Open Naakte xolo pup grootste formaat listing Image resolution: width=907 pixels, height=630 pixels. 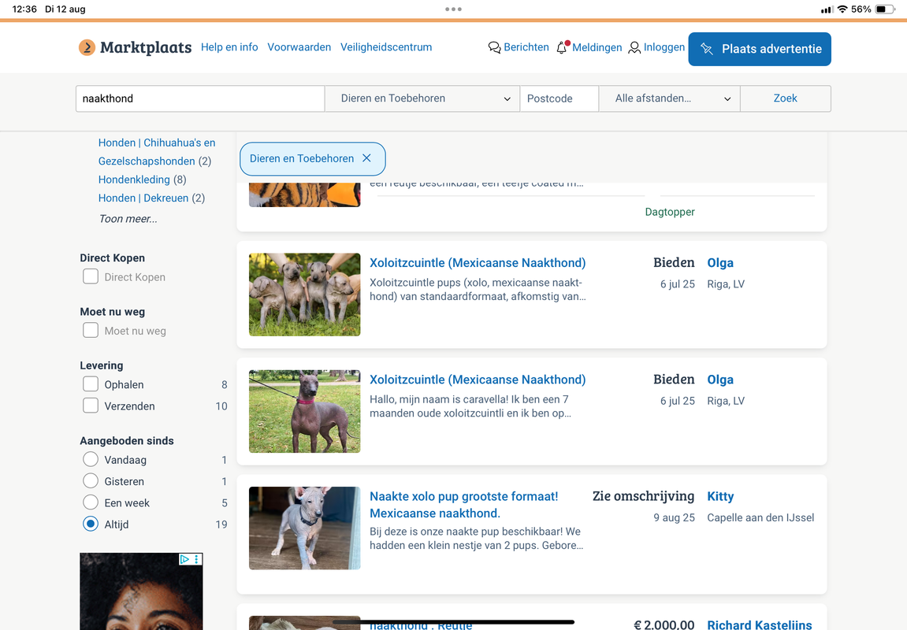click(464, 505)
